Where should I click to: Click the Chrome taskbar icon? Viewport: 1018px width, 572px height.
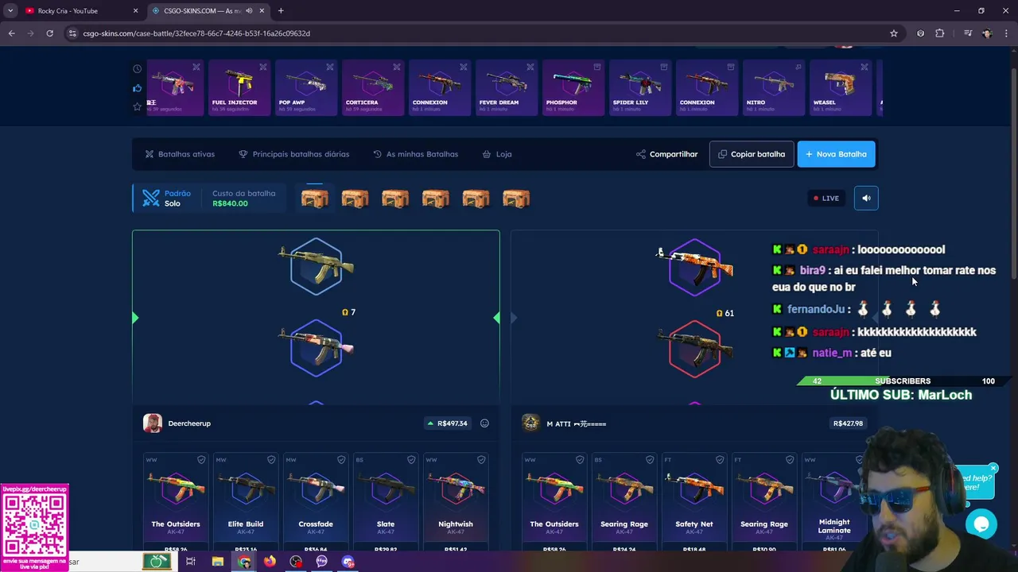[x=244, y=562]
